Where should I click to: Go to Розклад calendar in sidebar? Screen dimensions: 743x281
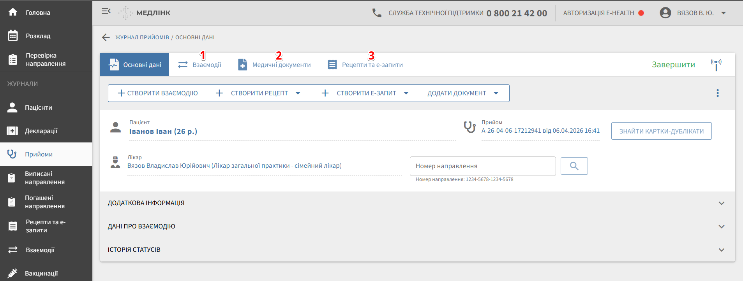click(x=38, y=36)
